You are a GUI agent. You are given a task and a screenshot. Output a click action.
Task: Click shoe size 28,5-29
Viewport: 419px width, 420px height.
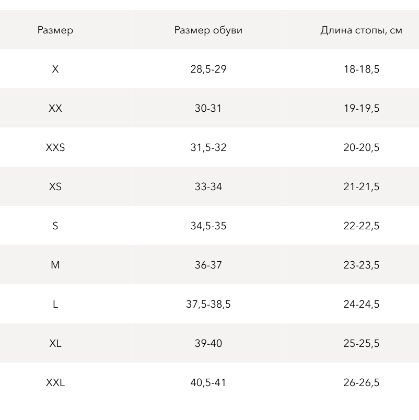pos(208,69)
